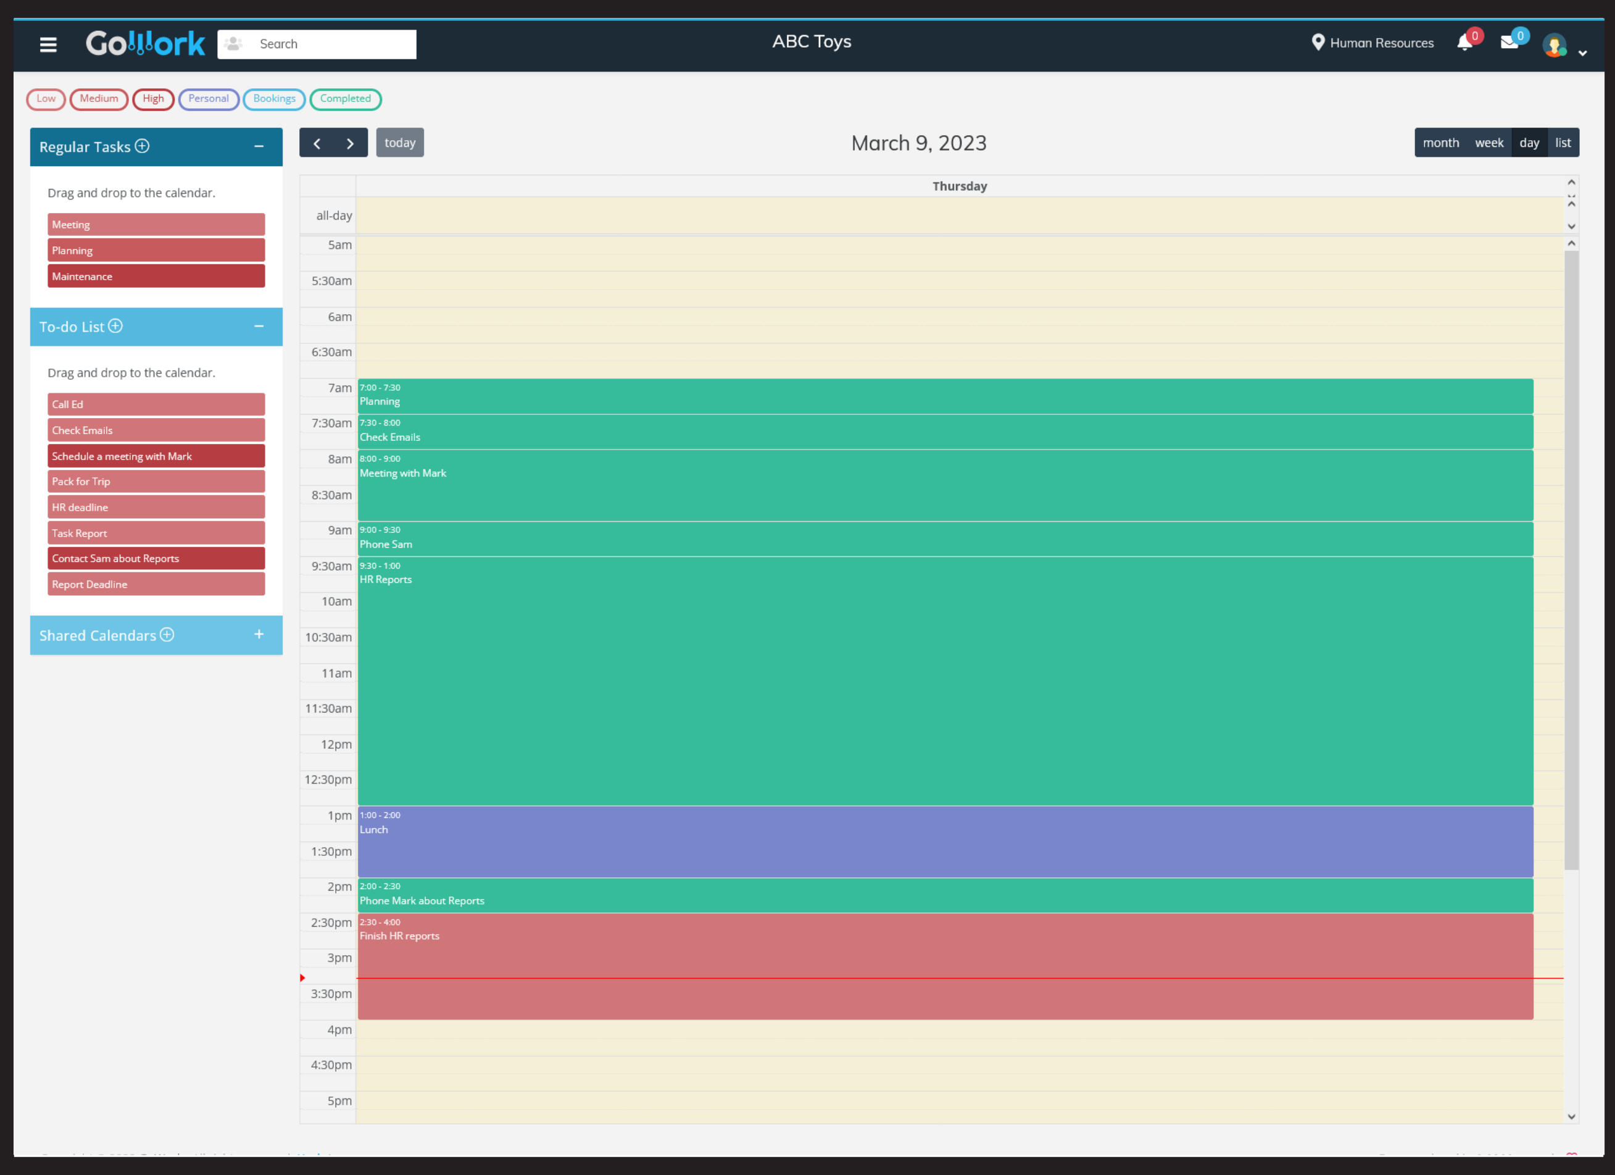Screen dimensions: 1615x1175
Task: Click the GoWork logo
Action: pos(145,43)
